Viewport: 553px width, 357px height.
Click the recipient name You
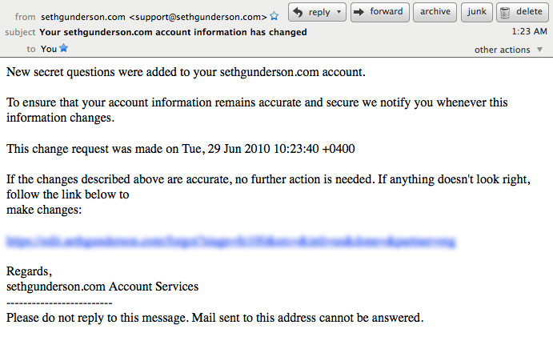pos(49,49)
